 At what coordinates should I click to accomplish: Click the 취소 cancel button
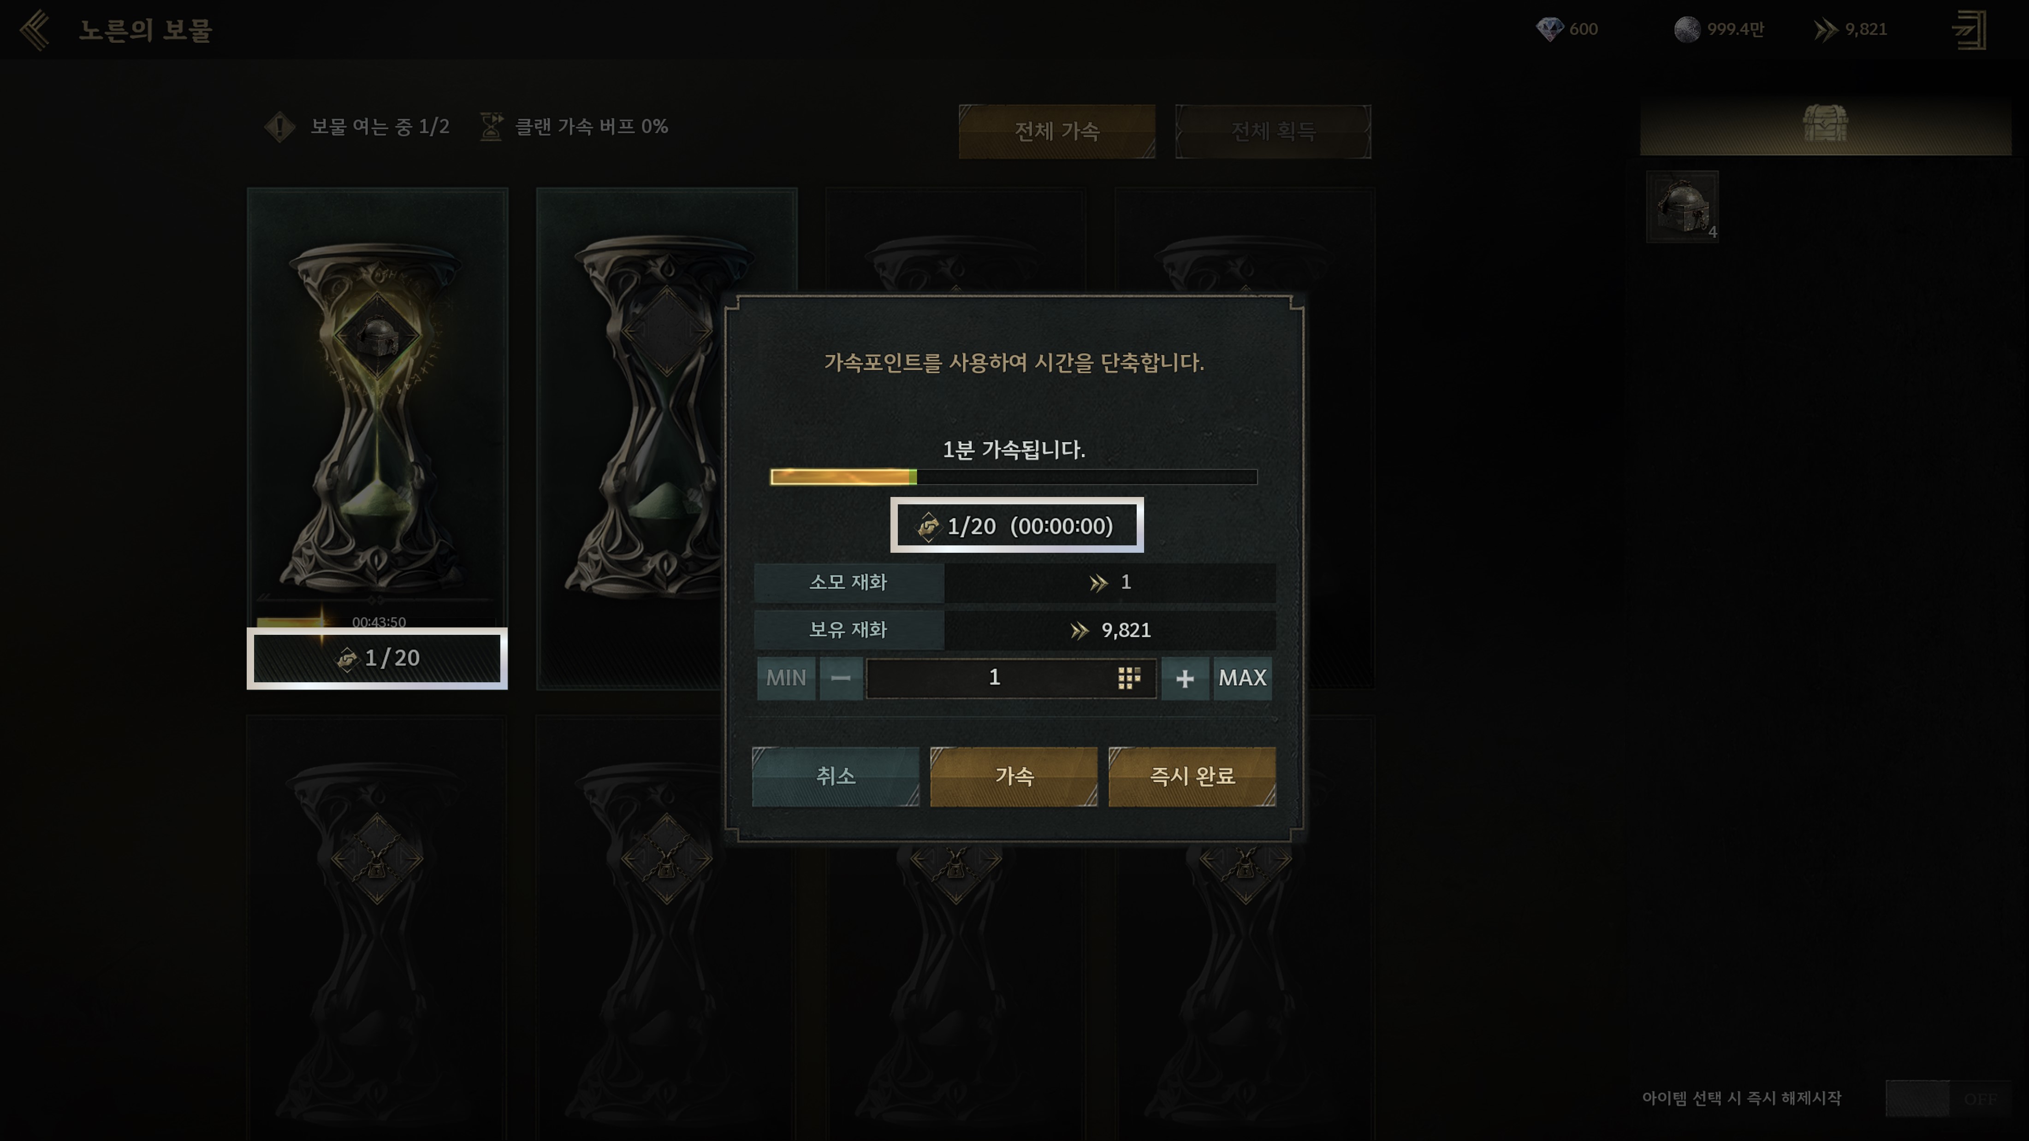point(836,776)
